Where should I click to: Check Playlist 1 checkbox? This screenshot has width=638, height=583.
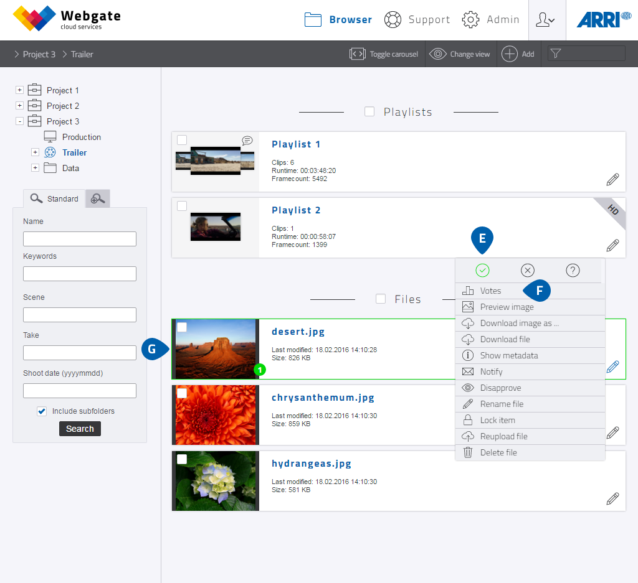(182, 140)
